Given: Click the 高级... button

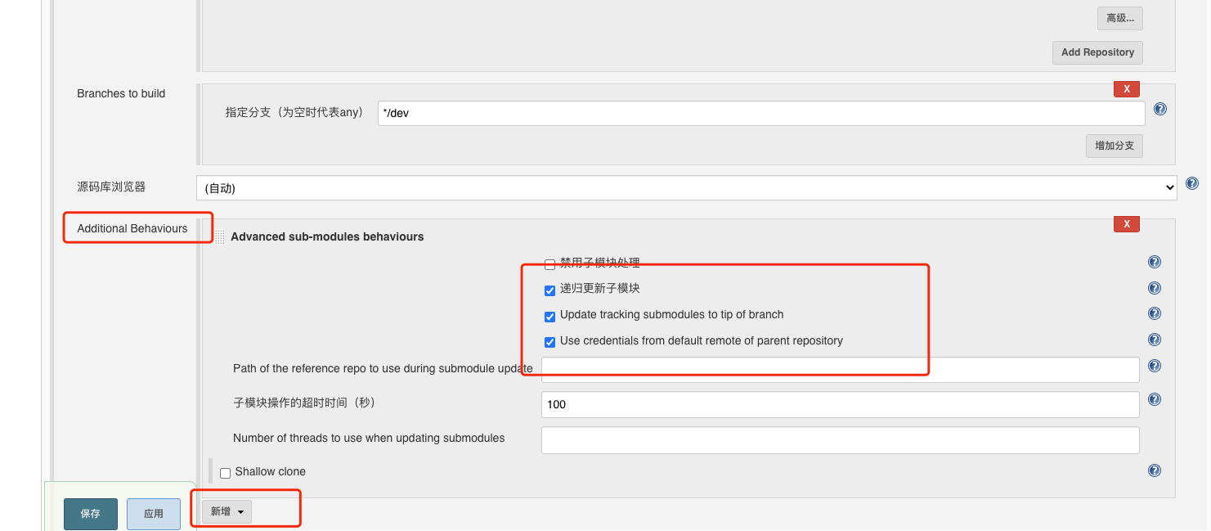Looking at the screenshot, I should pyautogui.click(x=1119, y=18).
